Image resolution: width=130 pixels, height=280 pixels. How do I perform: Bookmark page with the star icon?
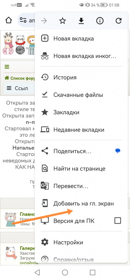point(63,21)
